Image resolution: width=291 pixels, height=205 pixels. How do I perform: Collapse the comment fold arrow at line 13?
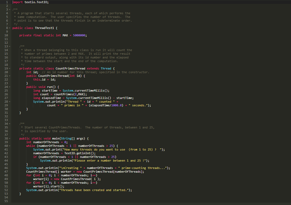click(x=9, y=46)
